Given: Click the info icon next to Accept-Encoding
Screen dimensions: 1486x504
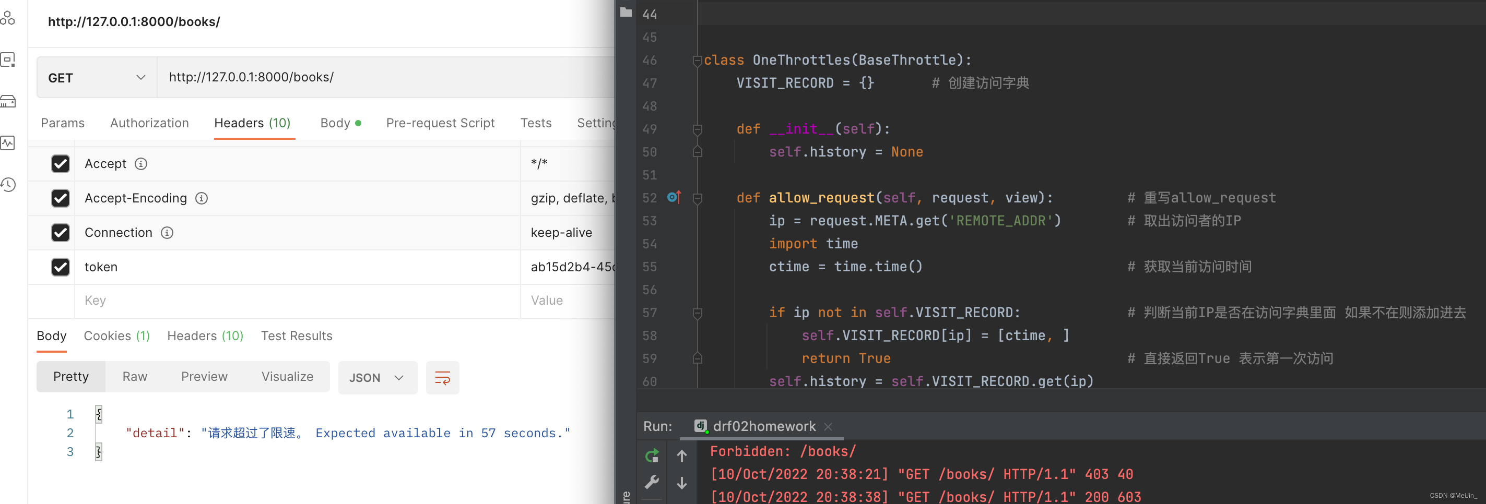Looking at the screenshot, I should click(202, 198).
